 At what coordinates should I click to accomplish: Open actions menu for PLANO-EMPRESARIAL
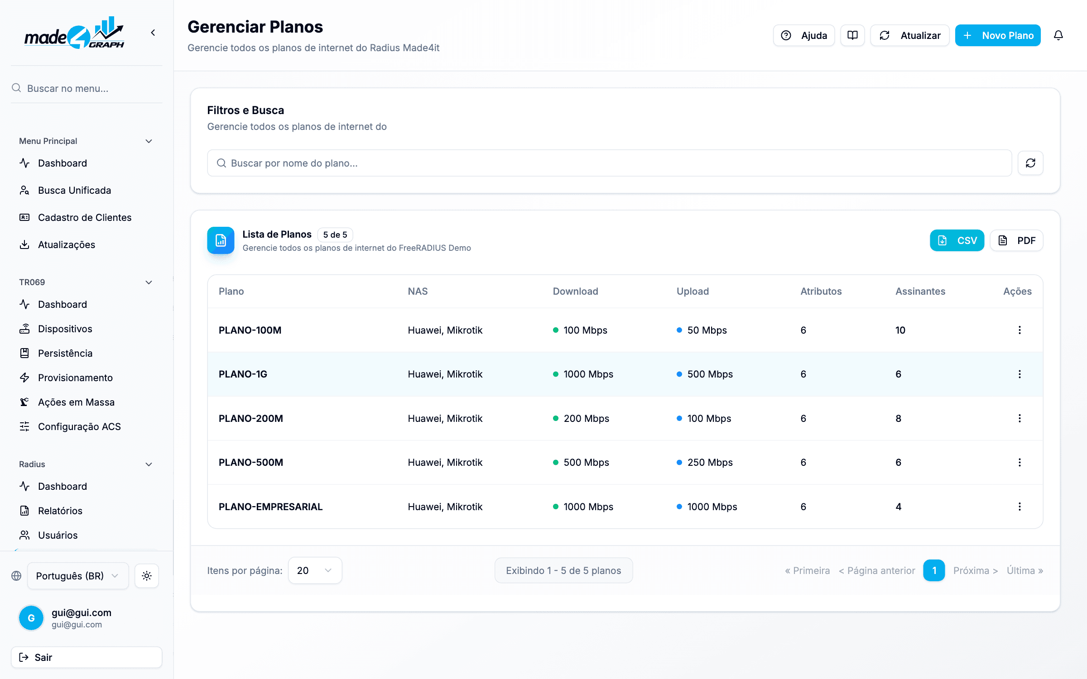[1020, 507]
